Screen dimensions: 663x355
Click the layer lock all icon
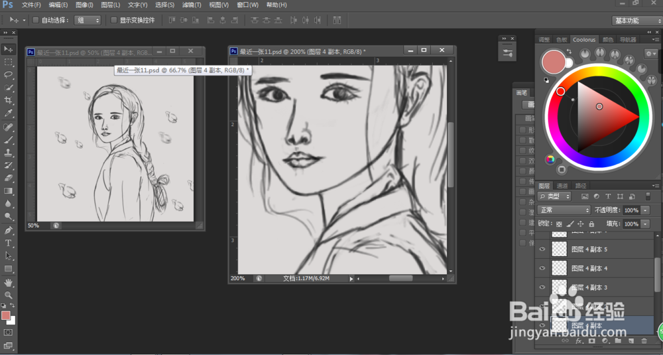coord(591,224)
